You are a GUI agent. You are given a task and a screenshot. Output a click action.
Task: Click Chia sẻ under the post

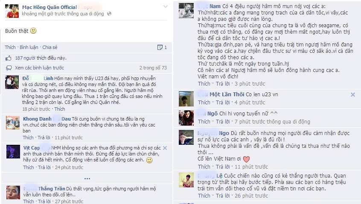pos(50,47)
